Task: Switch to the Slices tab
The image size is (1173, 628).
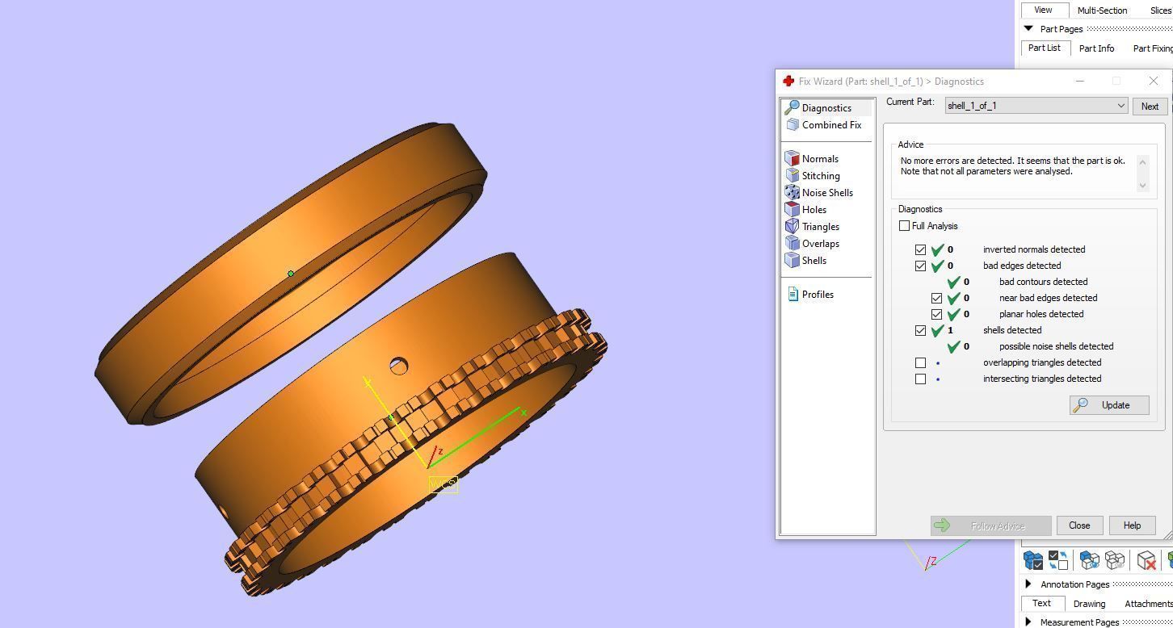Action: (x=1161, y=10)
